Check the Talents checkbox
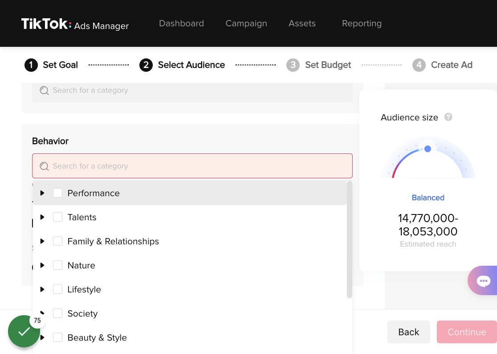 tap(57, 217)
